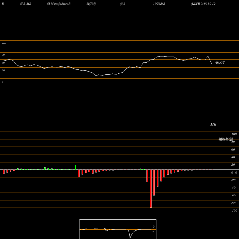Image resolution: width=239 pixels, height=239 pixels.
Task: Click the MR axis label -60
Action: [233, 196]
